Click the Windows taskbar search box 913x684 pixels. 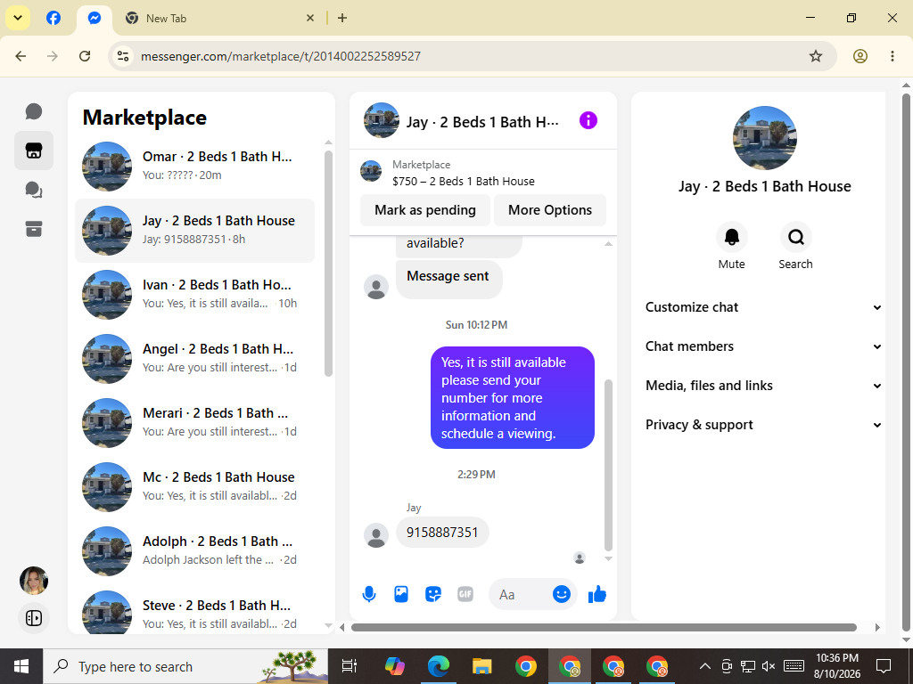point(185,666)
